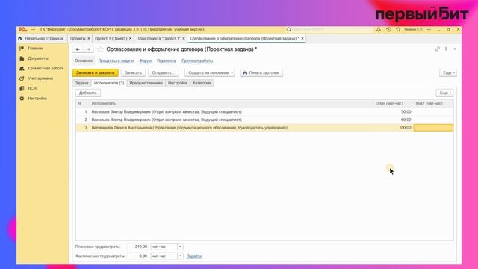The height and width of the screenshot is (269, 478).
Task: Click the План (чел-час) column header
Action: (x=389, y=103)
